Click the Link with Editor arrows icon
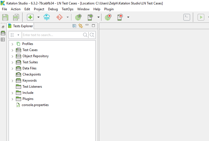 (81, 26)
